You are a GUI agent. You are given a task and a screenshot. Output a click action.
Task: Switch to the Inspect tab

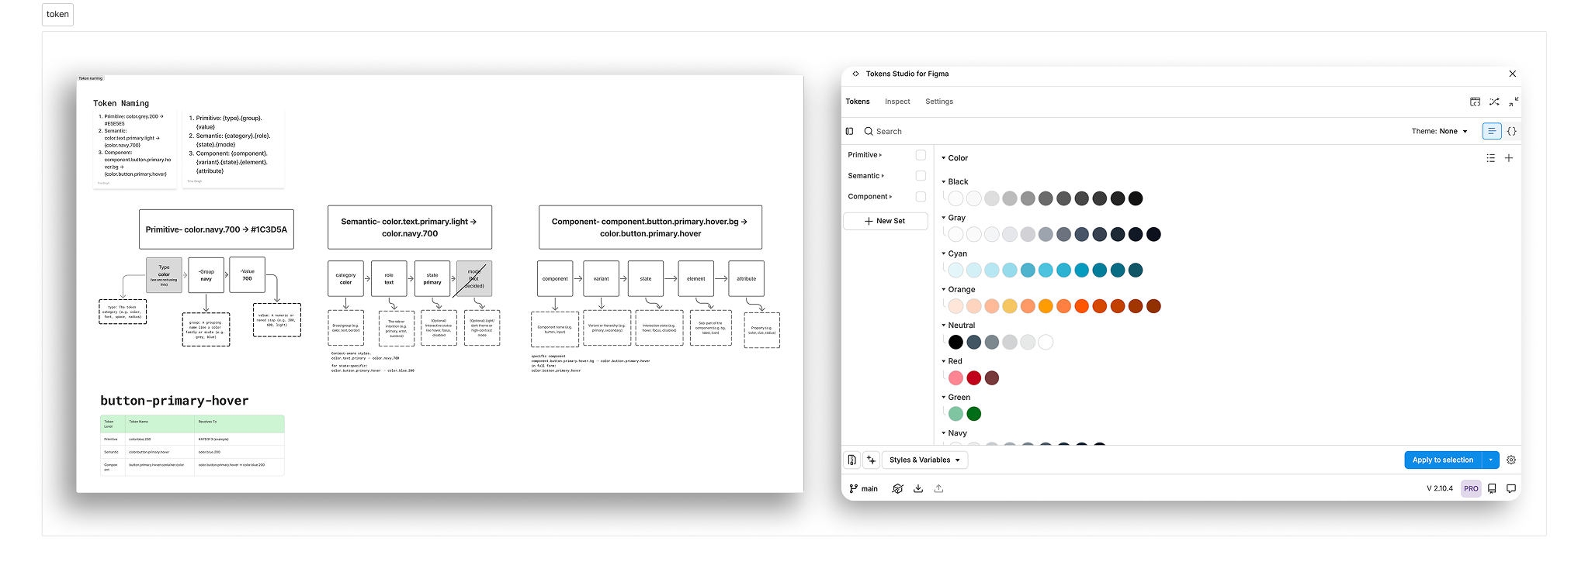coord(897,102)
